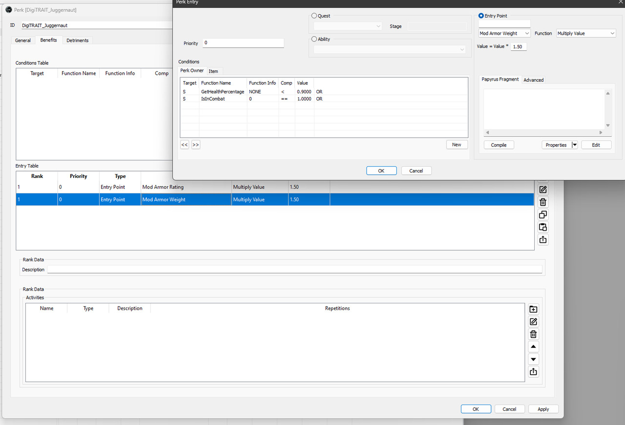Click the Comp header in Perk Entry conditions
Screen dimensions: 625x425
tap(287, 83)
